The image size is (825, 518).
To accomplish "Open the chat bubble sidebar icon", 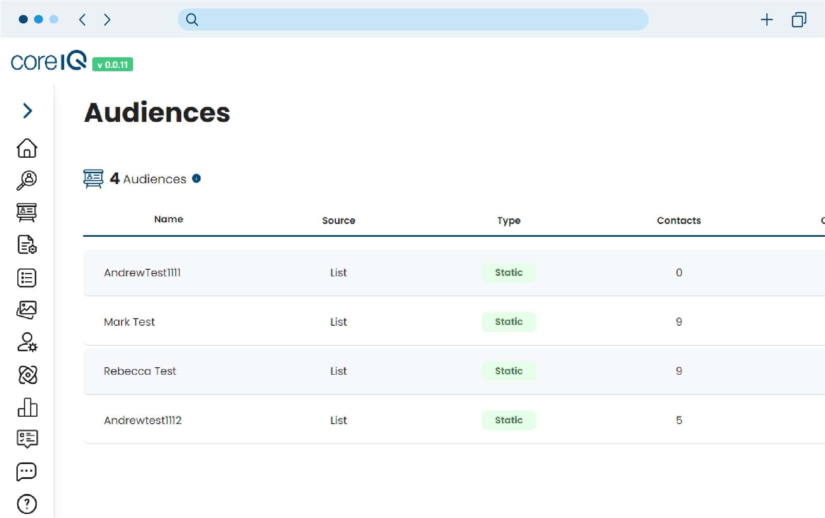I will tap(27, 471).
